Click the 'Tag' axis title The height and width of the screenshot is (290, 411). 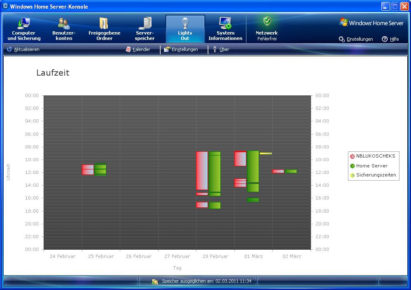pyautogui.click(x=177, y=268)
